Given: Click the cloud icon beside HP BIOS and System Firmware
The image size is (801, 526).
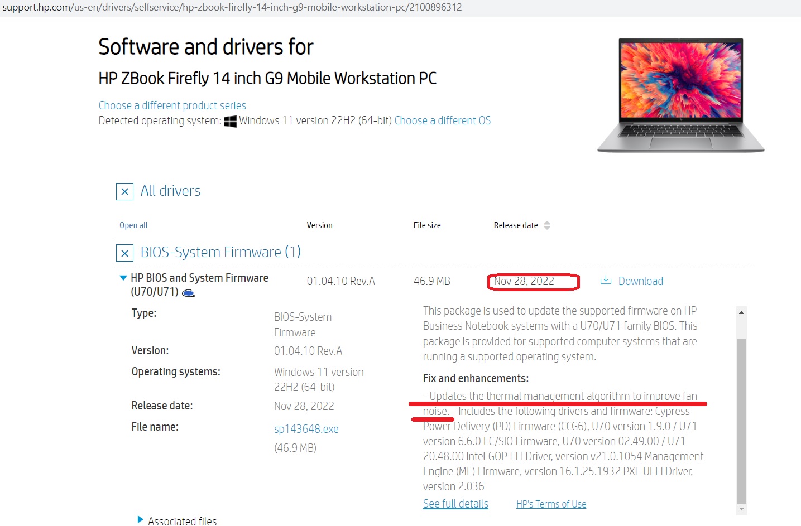Looking at the screenshot, I should [188, 292].
